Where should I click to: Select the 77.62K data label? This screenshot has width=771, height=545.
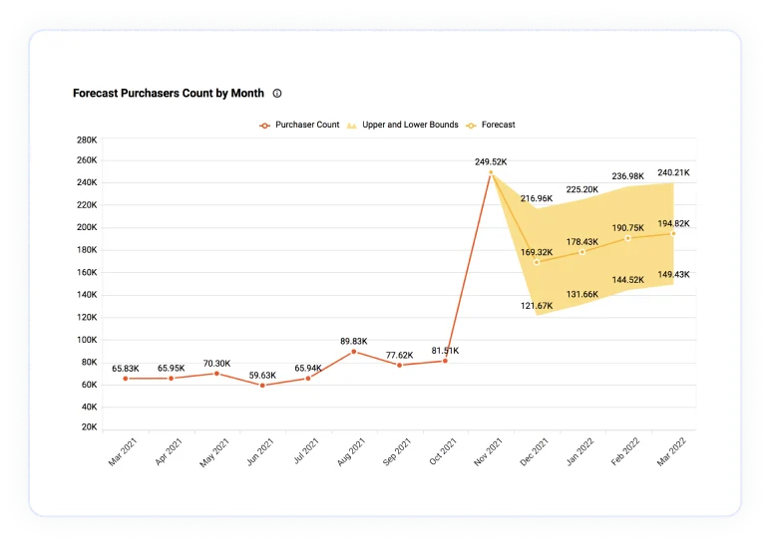400,355
